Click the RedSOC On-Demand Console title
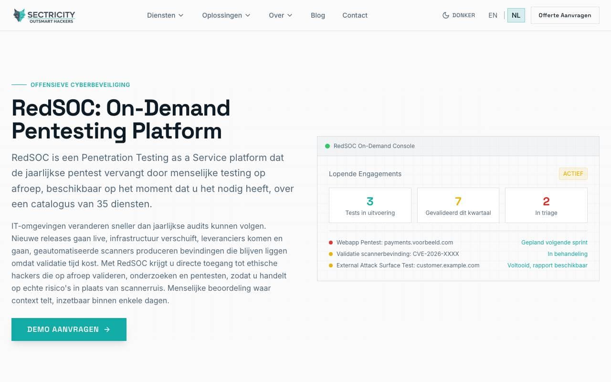Image resolution: width=611 pixels, height=382 pixels. point(374,146)
